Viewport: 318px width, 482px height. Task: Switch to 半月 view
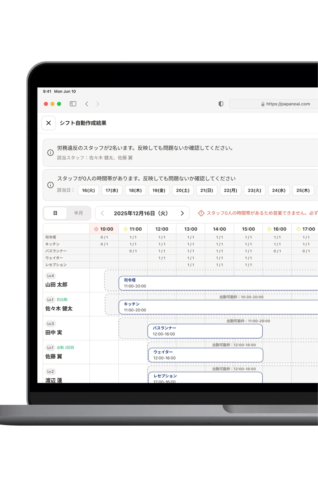tap(78, 213)
